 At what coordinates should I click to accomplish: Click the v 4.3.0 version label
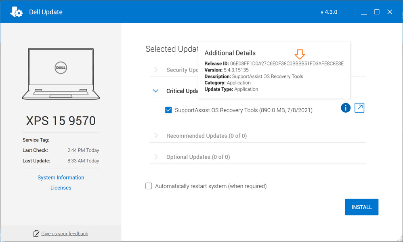[329, 12]
